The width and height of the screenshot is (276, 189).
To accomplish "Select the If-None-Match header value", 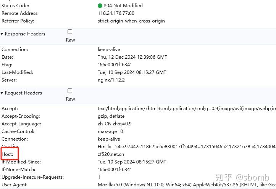I will coord(115,170).
